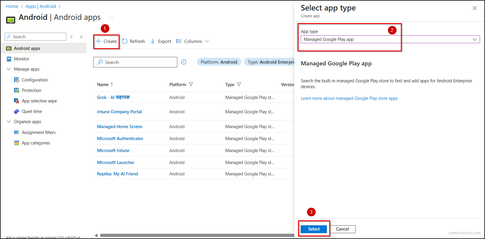The width and height of the screenshot is (485, 239).
Task: Collapse the sidebar using double-chevron icon
Action: (x=82, y=37)
